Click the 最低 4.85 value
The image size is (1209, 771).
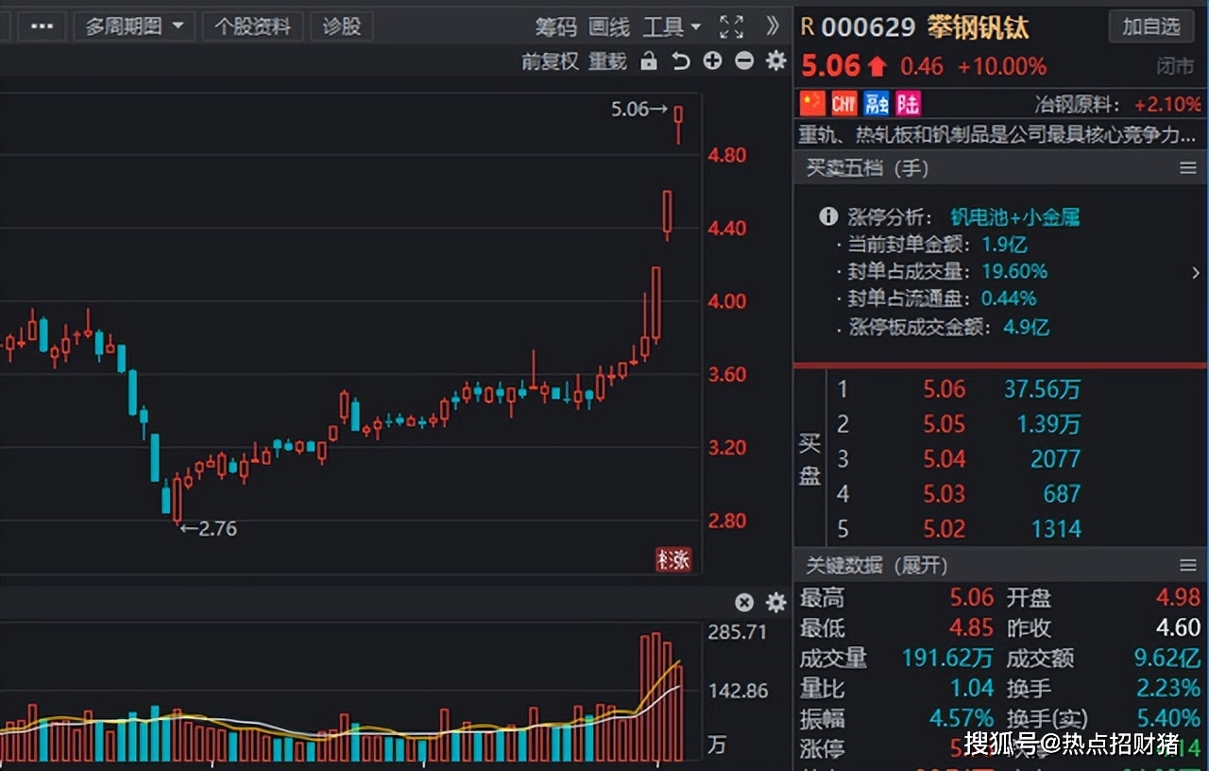(972, 628)
